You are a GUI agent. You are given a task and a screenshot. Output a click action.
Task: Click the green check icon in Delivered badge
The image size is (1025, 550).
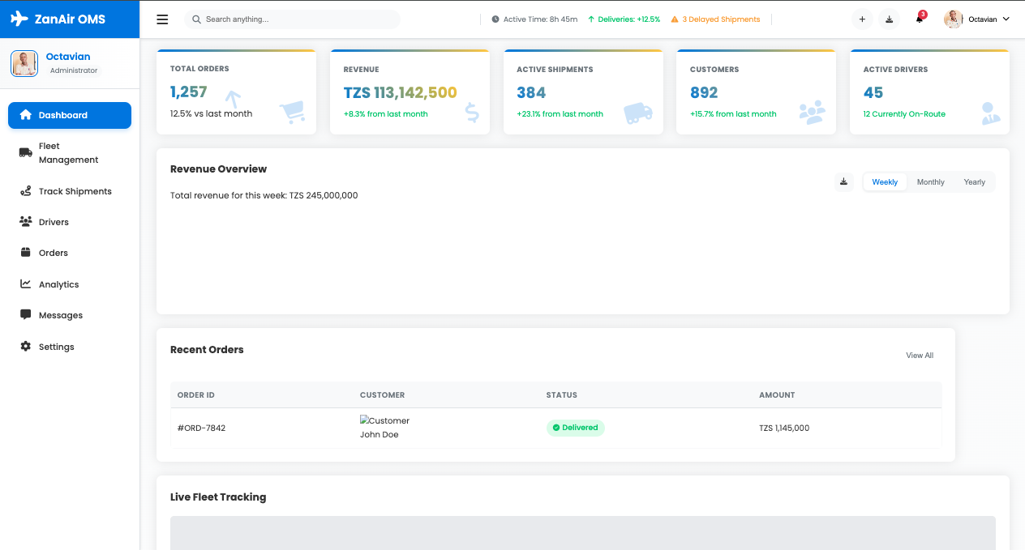[556, 428]
